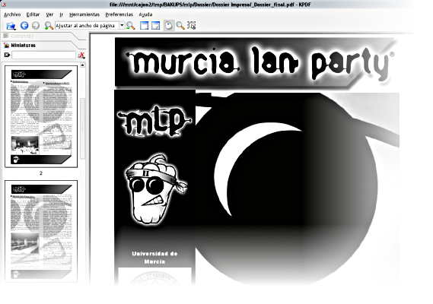Select fit to page icon
This screenshot has height=304, width=433.
point(156,26)
